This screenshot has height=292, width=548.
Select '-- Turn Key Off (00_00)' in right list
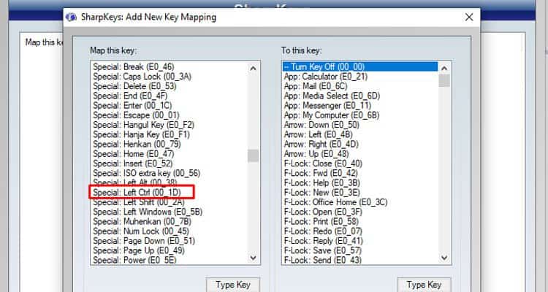coord(360,66)
